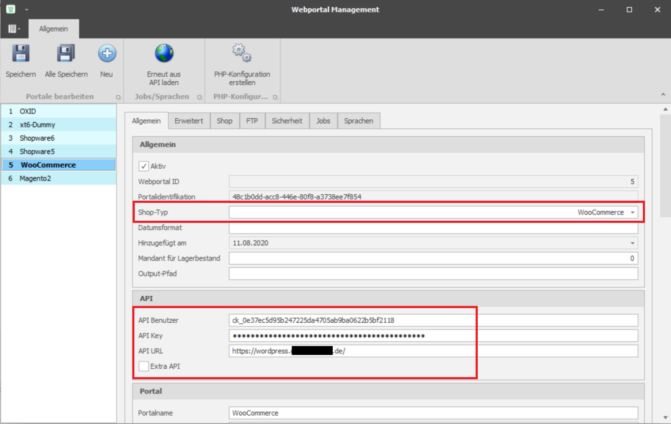Image resolution: width=671 pixels, height=424 pixels.
Task: Click the Erneut aus API laden globe
Action: coord(164,54)
